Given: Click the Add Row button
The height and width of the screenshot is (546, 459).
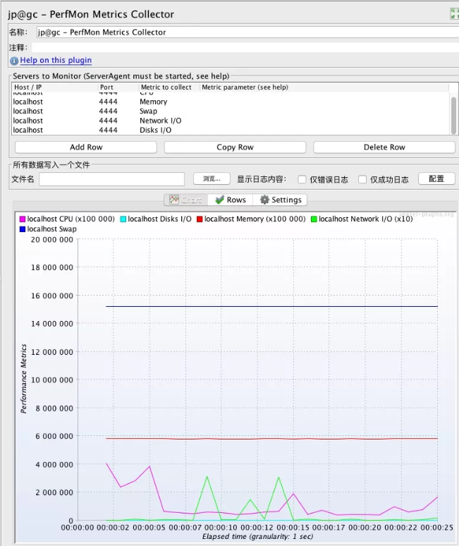Looking at the screenshot, I should (86, 147).
